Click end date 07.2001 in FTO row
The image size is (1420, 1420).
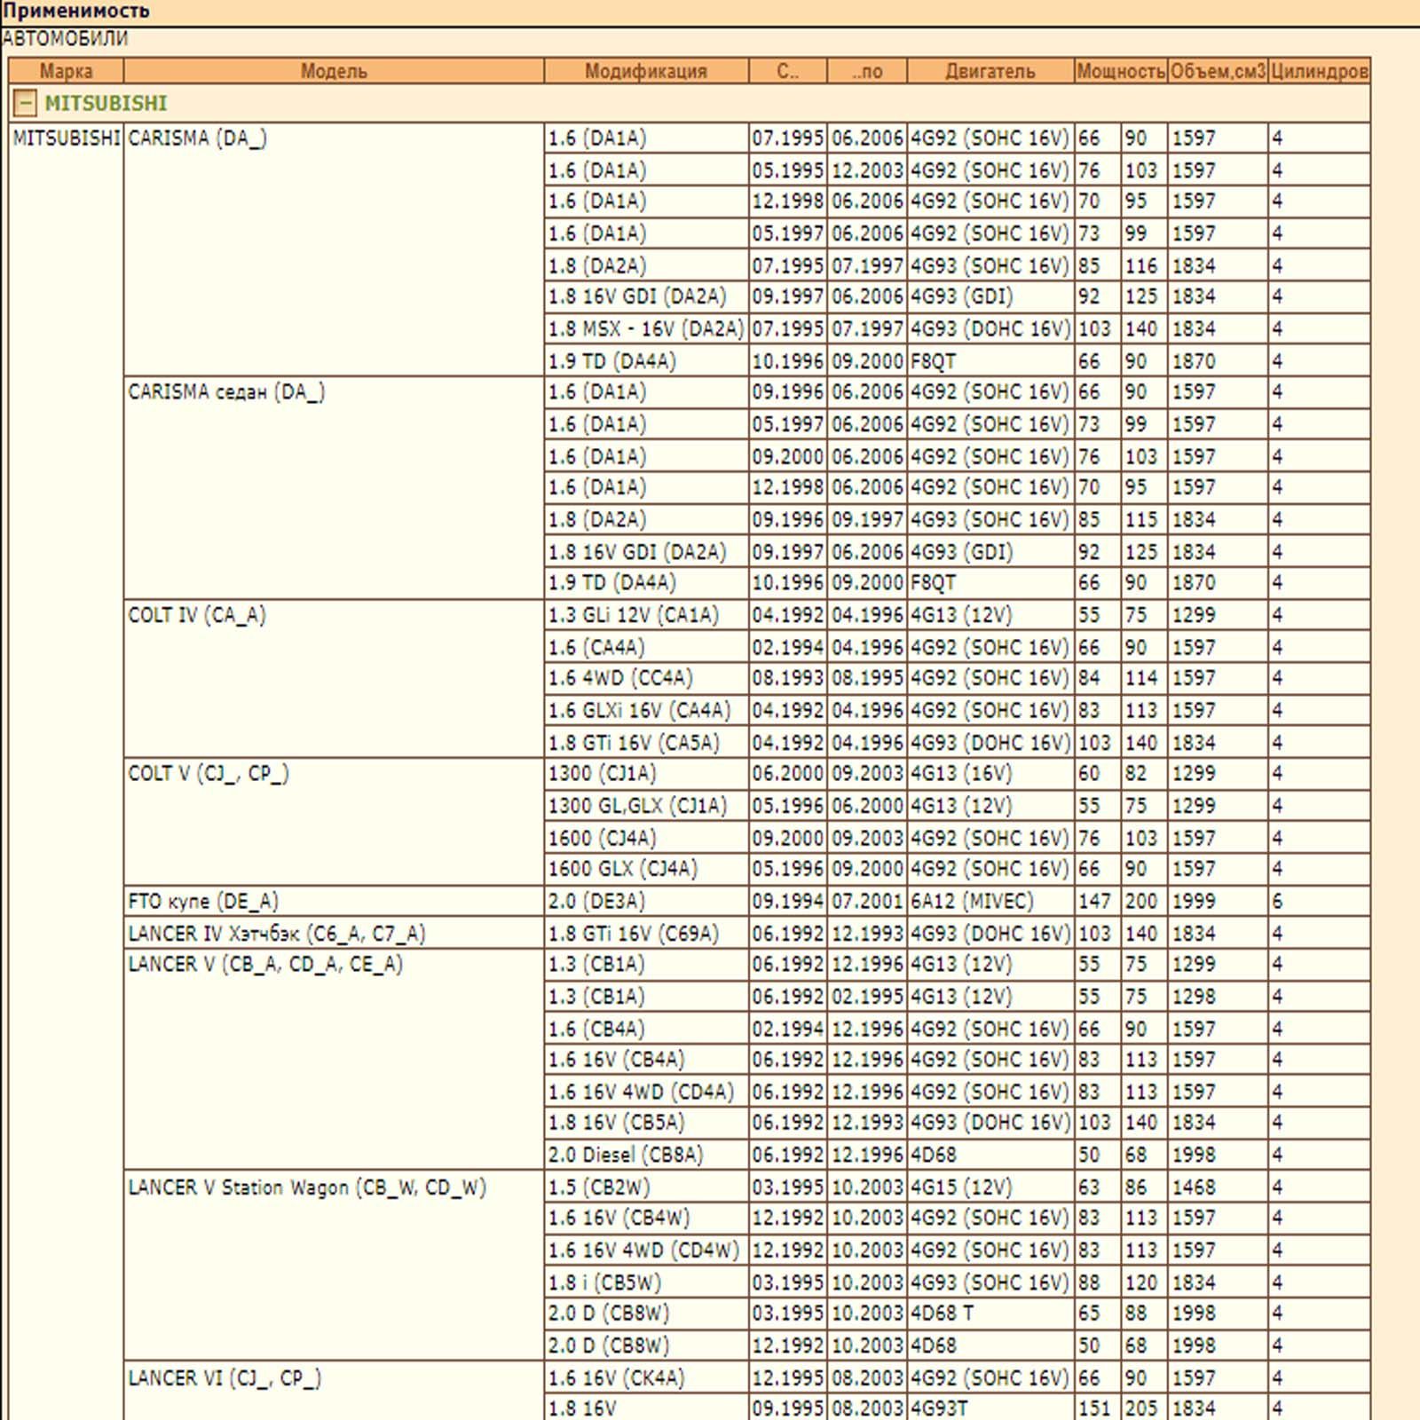867,901
